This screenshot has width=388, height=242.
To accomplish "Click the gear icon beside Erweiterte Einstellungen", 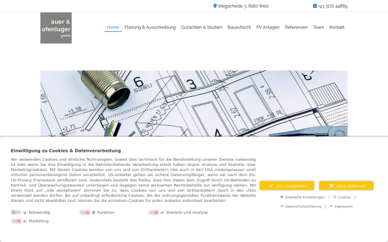I will pyautogui.click(x=282, y=197).
